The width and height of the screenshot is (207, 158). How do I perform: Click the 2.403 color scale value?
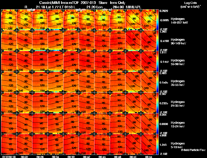point(163,73)
